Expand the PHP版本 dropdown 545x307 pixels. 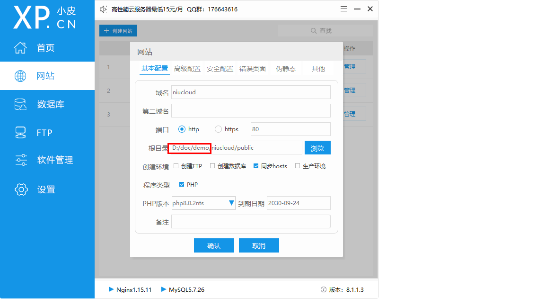click(x=231, y=203)
